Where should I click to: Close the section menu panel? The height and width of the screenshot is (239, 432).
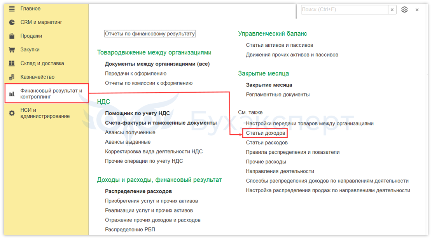[x=417, y=10]
